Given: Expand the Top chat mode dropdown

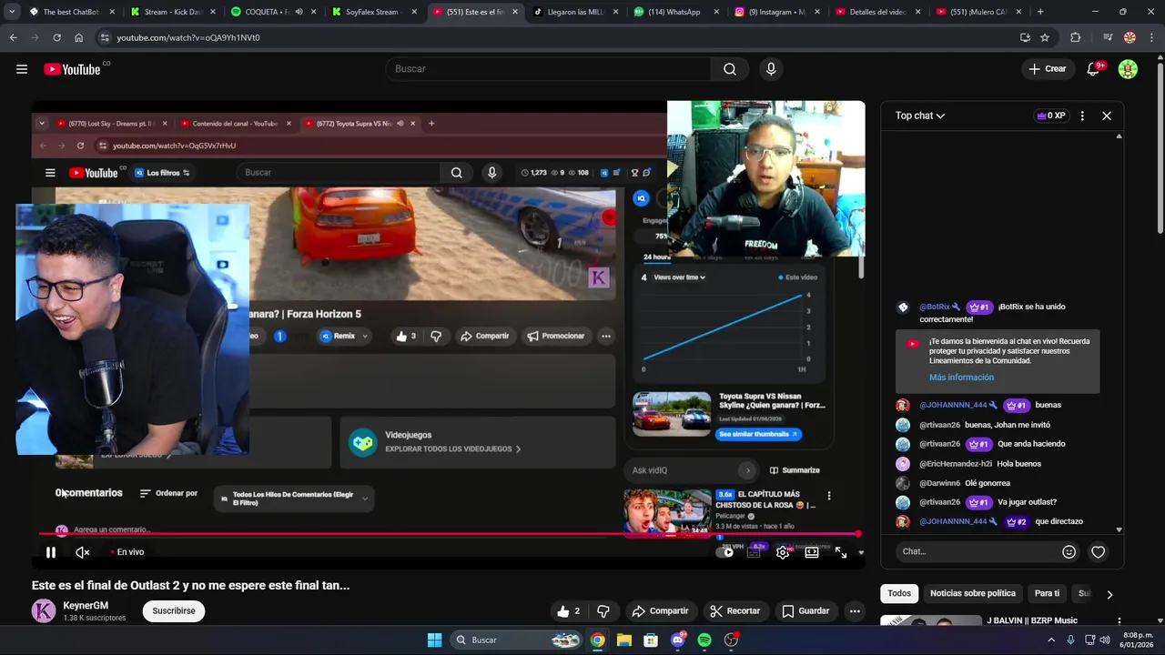Looking at the screenshot, I should [920, 116].
